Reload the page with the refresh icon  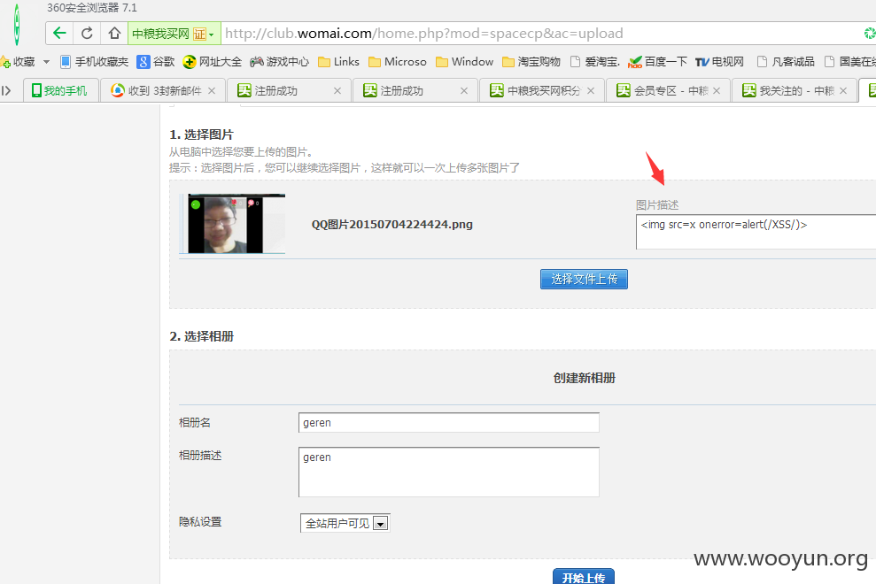tap(87, 34)
